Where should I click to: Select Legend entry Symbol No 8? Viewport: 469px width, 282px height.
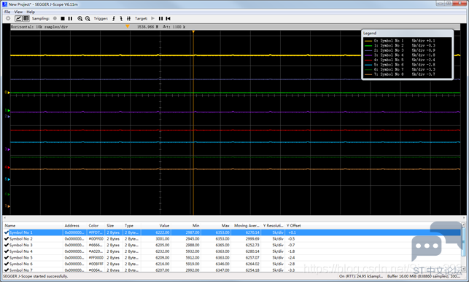click(x=400, y=74)
